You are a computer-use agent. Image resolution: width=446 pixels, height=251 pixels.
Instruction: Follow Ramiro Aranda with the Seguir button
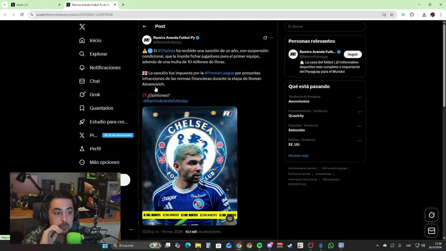(x=353, y=54)
